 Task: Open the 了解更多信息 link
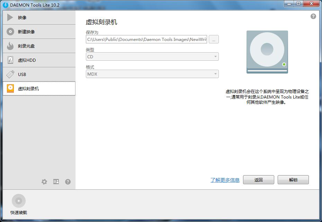tap(225, 180)
